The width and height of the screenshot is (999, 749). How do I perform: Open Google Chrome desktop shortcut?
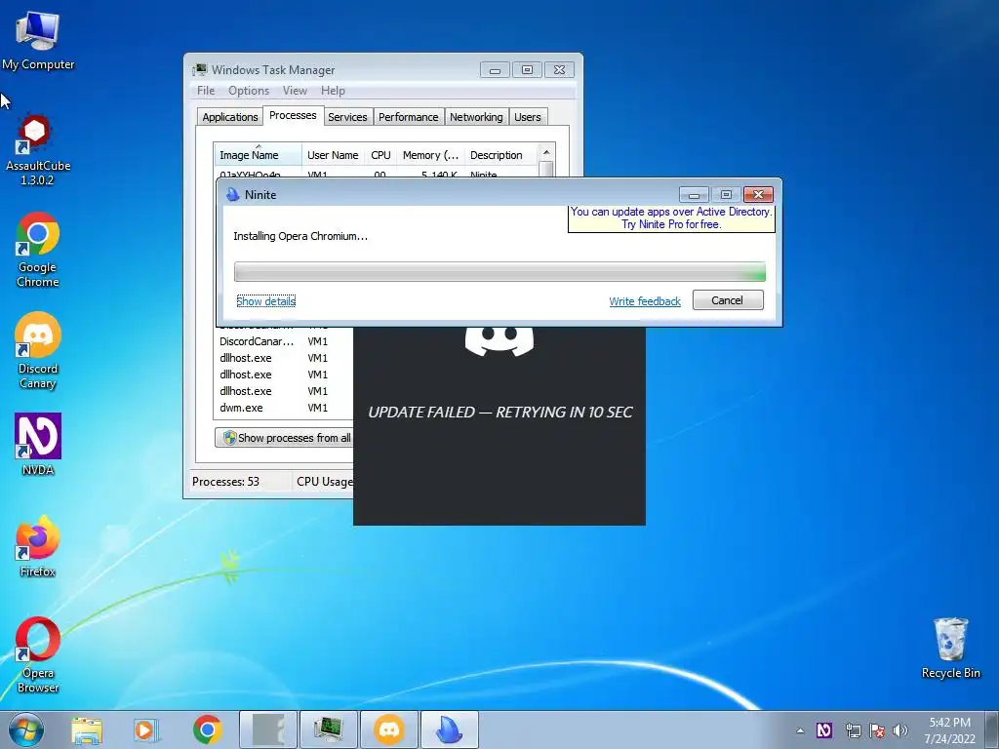[x=38, y=249]
